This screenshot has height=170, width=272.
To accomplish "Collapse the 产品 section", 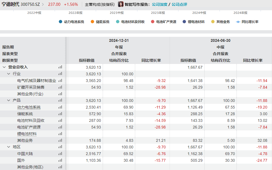I will pos(9,100).
